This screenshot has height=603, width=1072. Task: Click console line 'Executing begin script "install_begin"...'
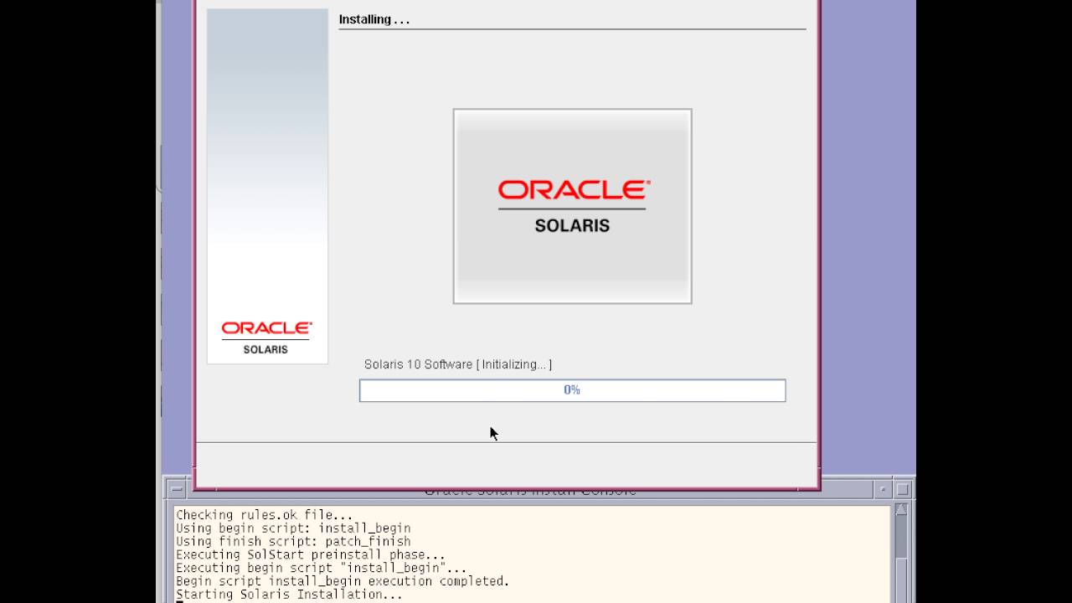pos(322,568)
